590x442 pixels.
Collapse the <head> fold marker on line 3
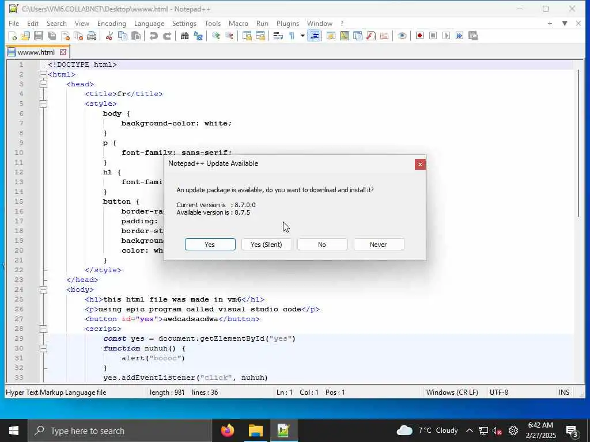pyautogui.click(x=43, y=84)
